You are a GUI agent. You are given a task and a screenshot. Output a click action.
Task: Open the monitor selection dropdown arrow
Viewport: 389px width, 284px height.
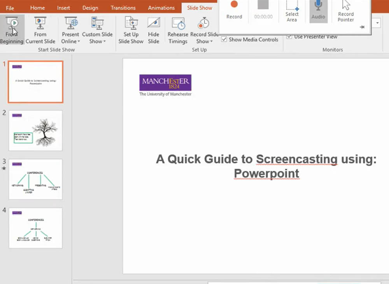[x=377, y=23]
